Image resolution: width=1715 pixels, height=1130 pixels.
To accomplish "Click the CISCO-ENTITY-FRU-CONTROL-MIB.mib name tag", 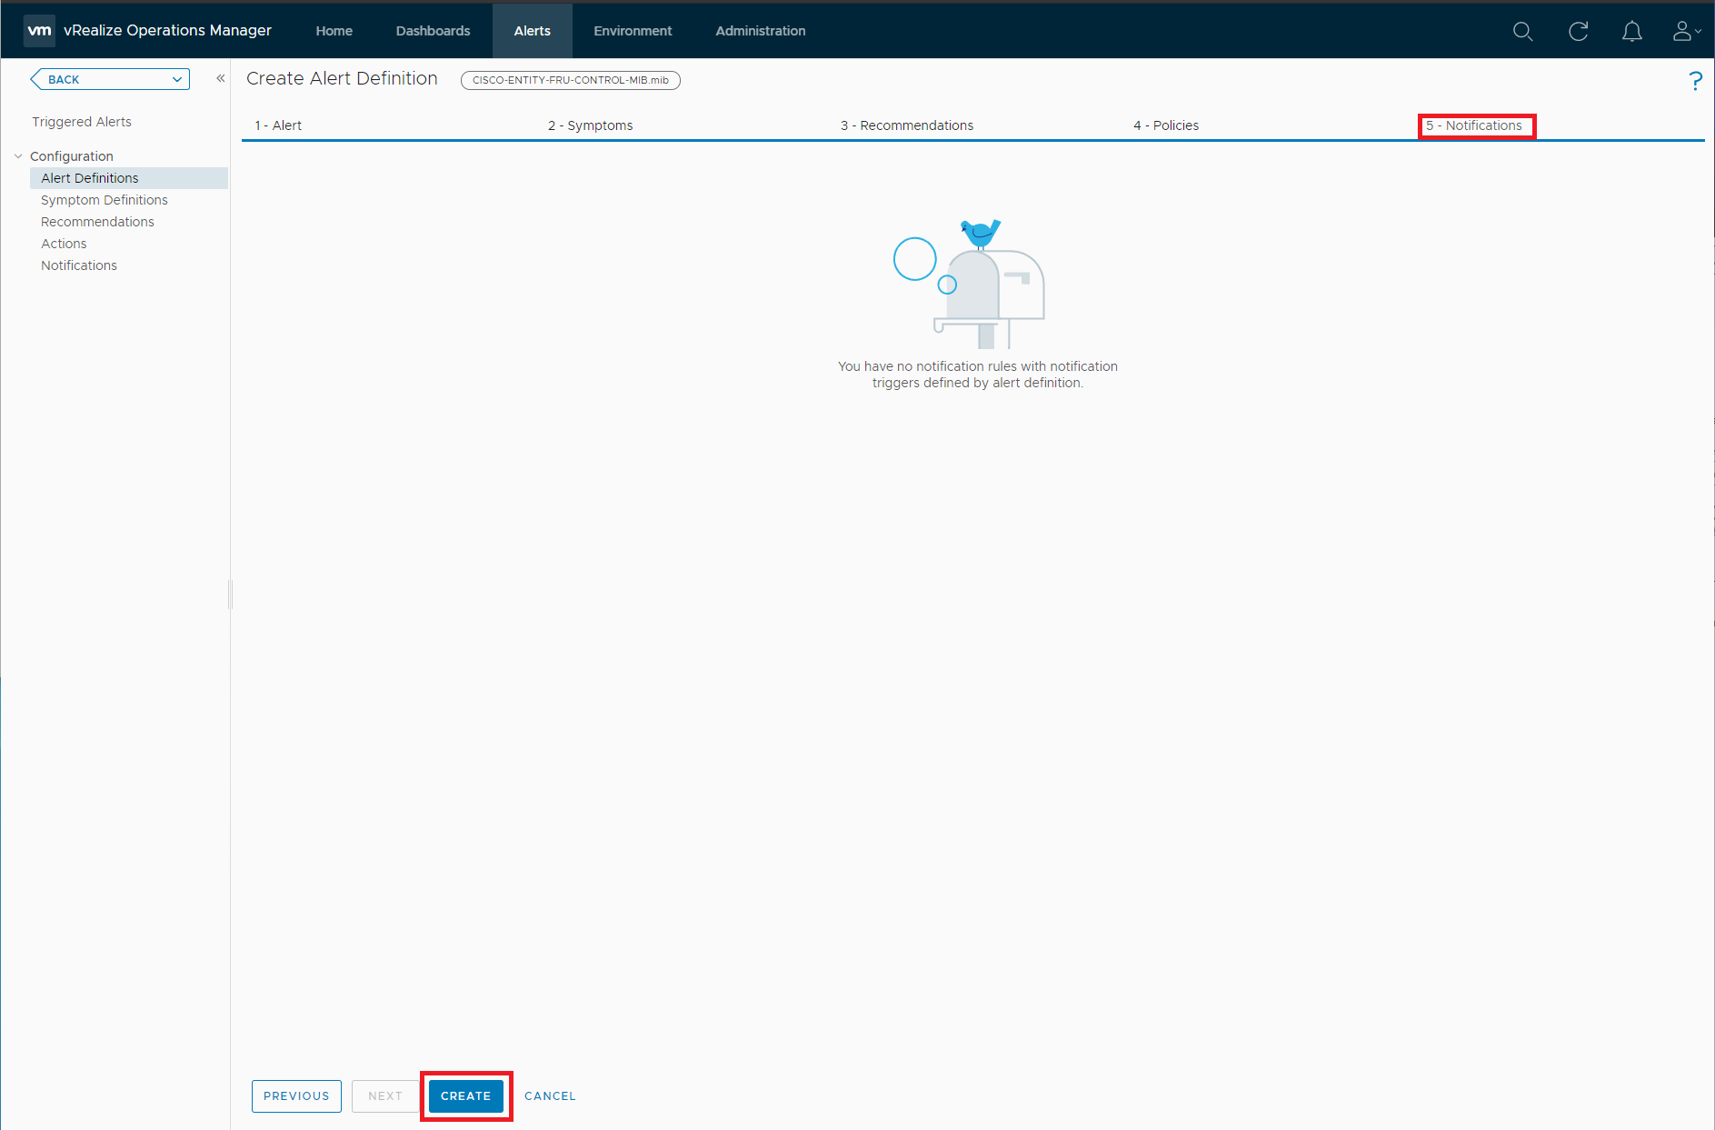I will [x=570, y=80].
